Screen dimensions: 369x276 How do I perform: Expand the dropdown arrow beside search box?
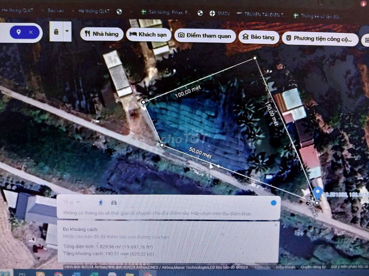pos(68,32)
